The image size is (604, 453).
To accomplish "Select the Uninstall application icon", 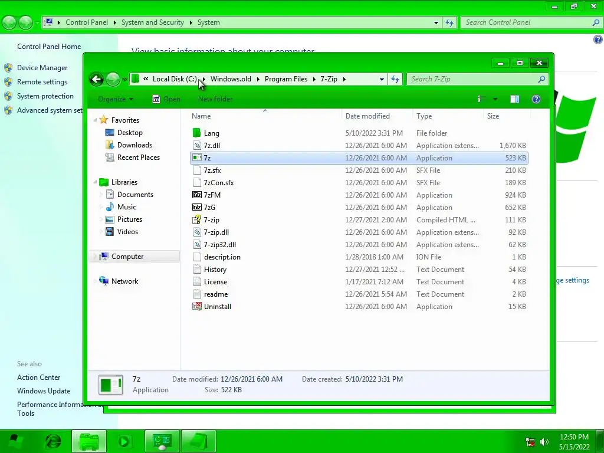I will [x=197, y=306].
